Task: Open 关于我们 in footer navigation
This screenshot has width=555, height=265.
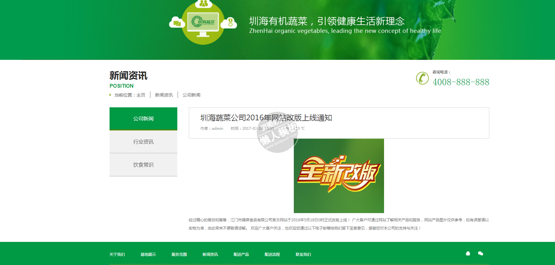Action: [x=117, y=255]
